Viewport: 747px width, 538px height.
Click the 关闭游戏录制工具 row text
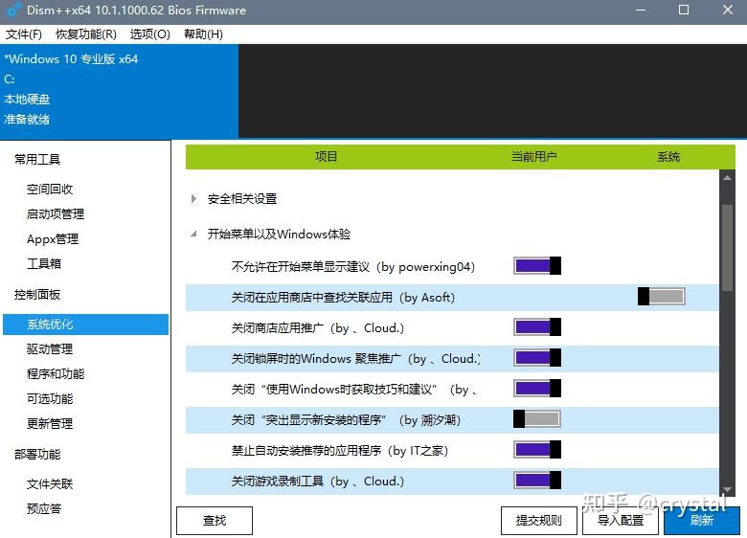pos(318,482)
